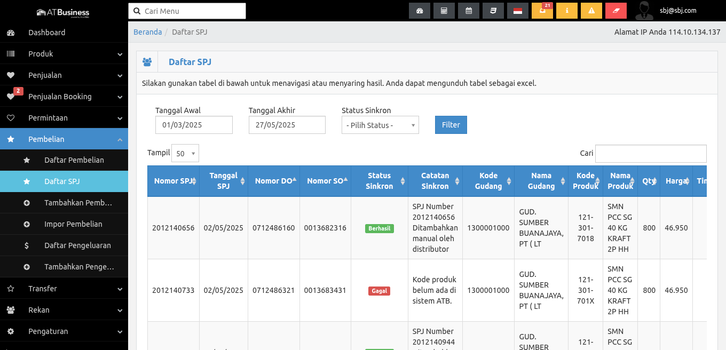Click the CSS3 shield icon in top bar
726x350 pixels.
point(493,11)
